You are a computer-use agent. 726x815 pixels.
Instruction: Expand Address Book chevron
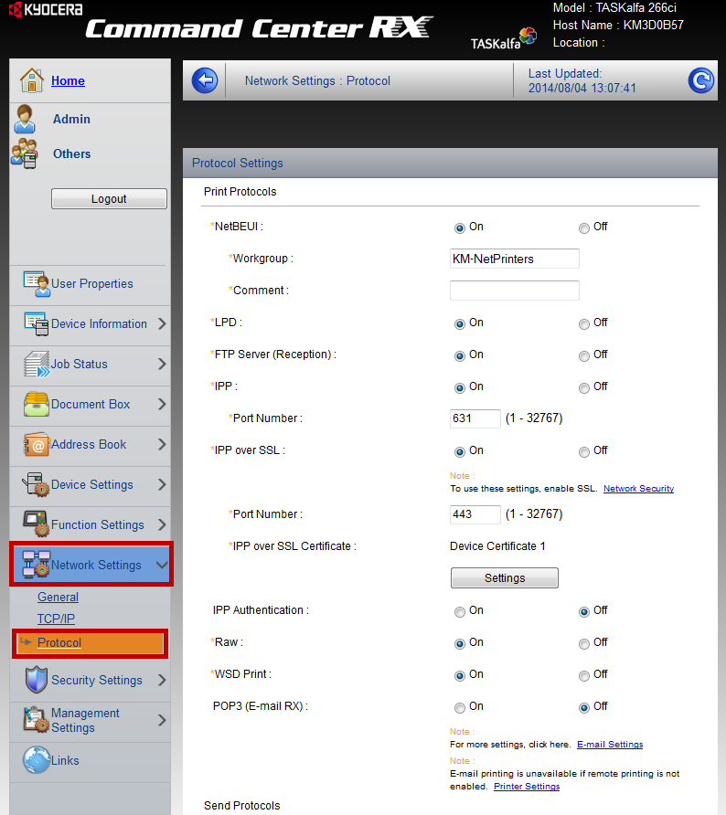point(162,444)
